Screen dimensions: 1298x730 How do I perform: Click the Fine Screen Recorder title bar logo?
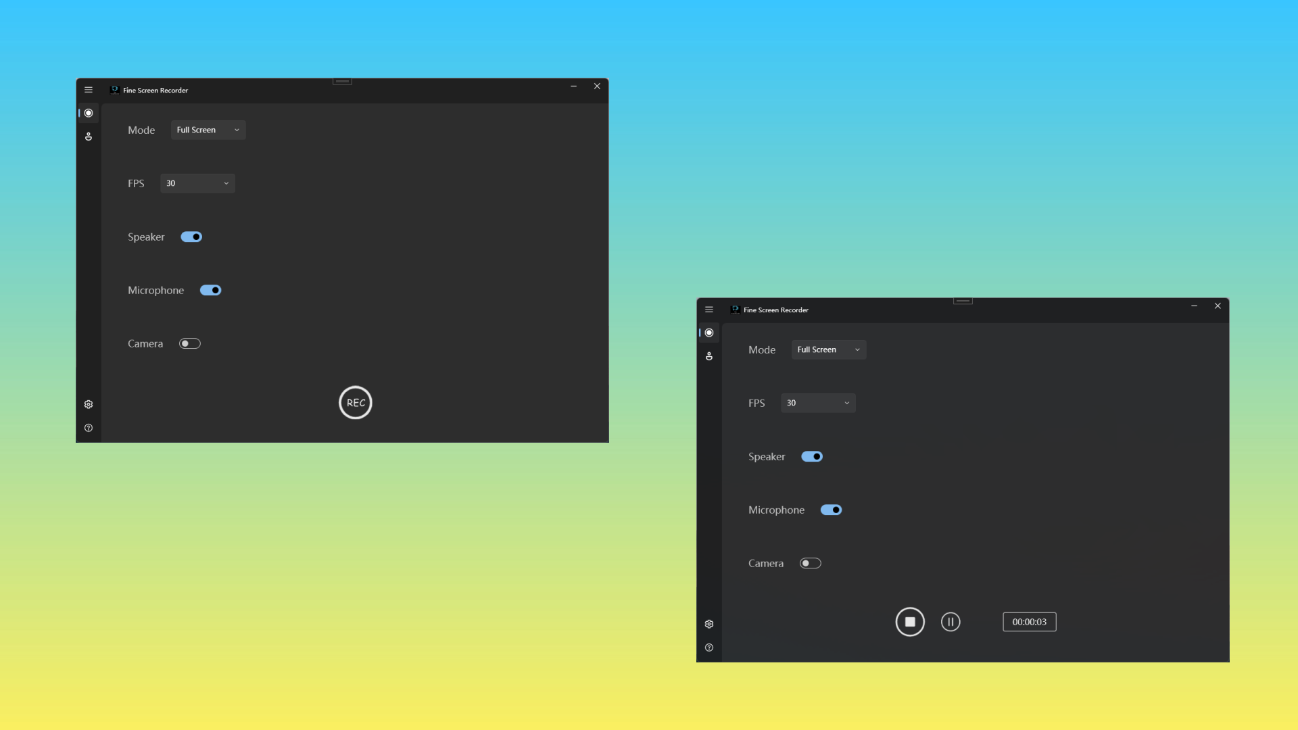pyautogui.click(x=115, y=89)
